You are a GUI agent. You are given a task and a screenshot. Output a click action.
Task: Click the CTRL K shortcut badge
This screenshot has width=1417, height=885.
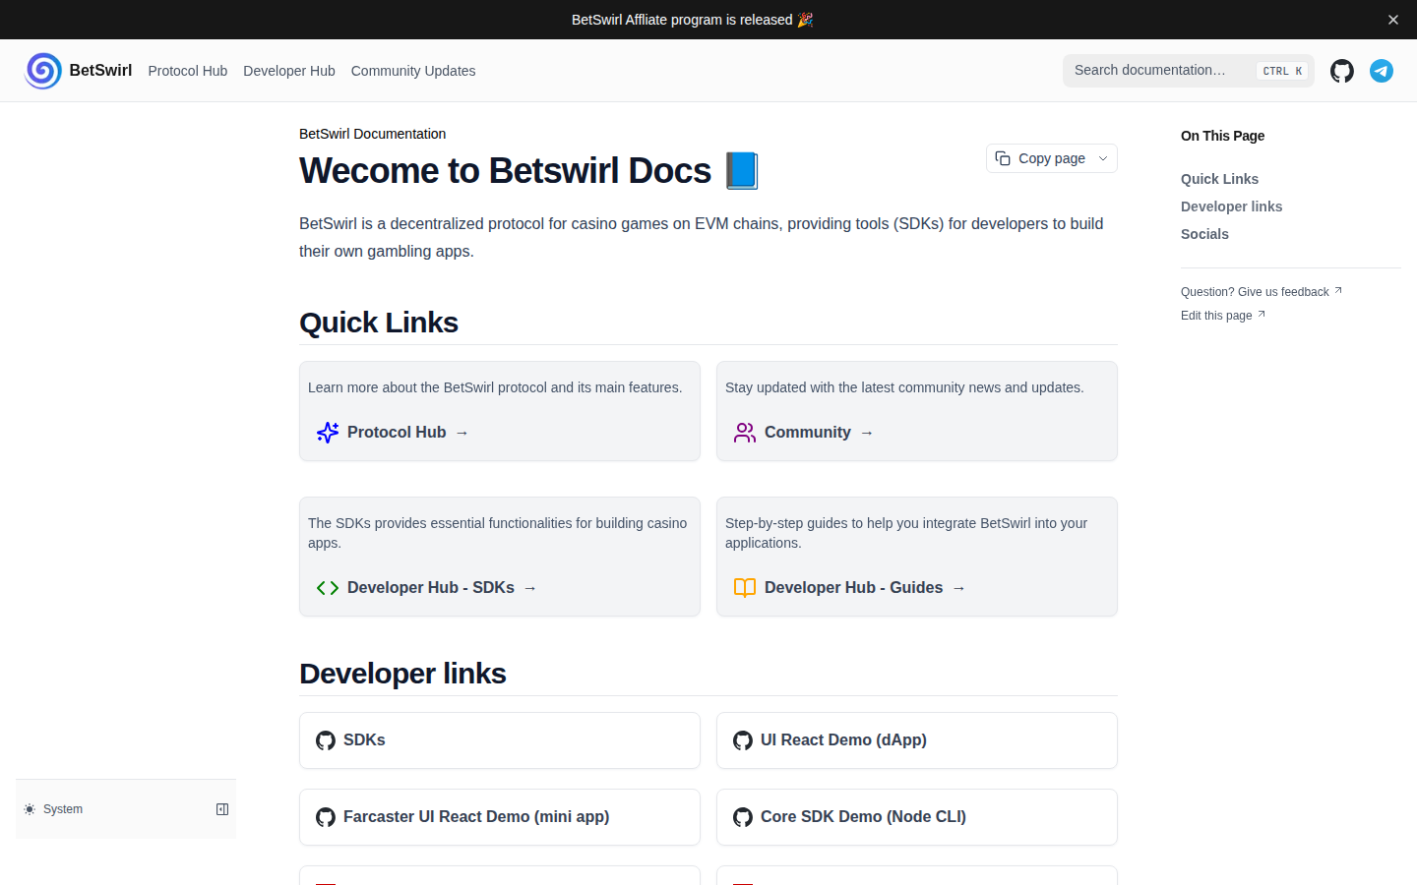[1282, 71]
